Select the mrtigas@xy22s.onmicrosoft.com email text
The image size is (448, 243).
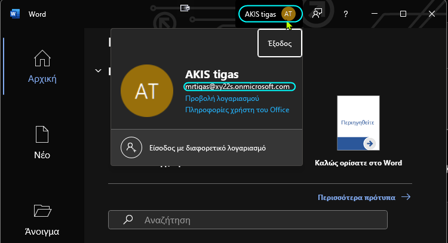pos(237,87)
